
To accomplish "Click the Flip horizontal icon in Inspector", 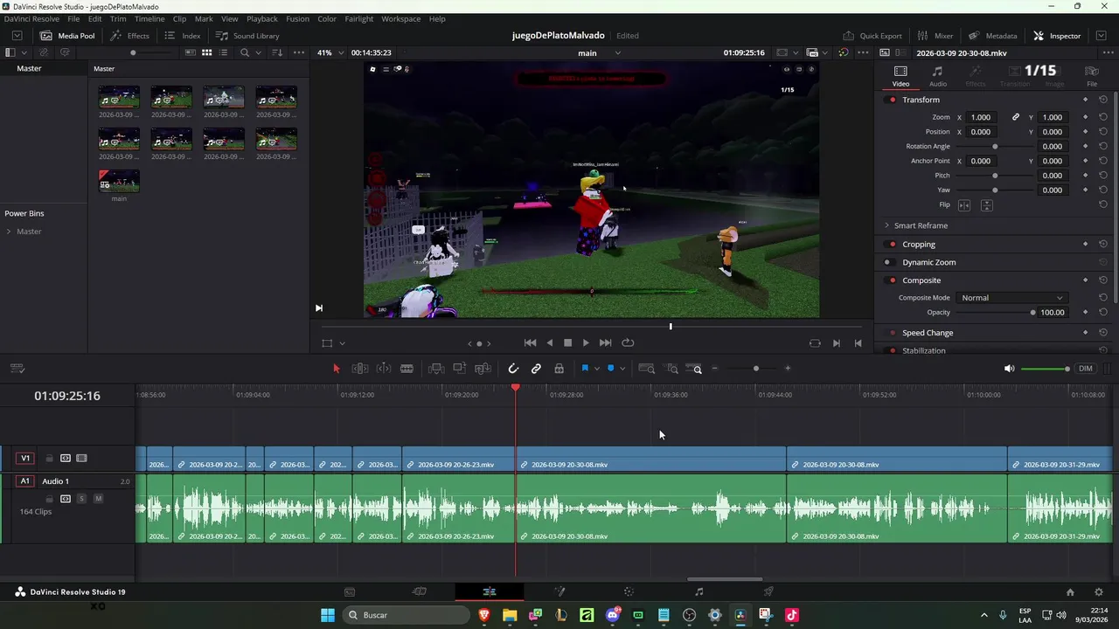I will point(964,205).
